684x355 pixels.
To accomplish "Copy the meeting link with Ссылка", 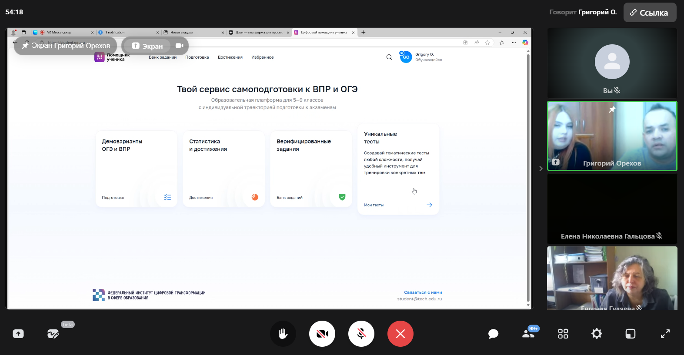I will [650, 13].
